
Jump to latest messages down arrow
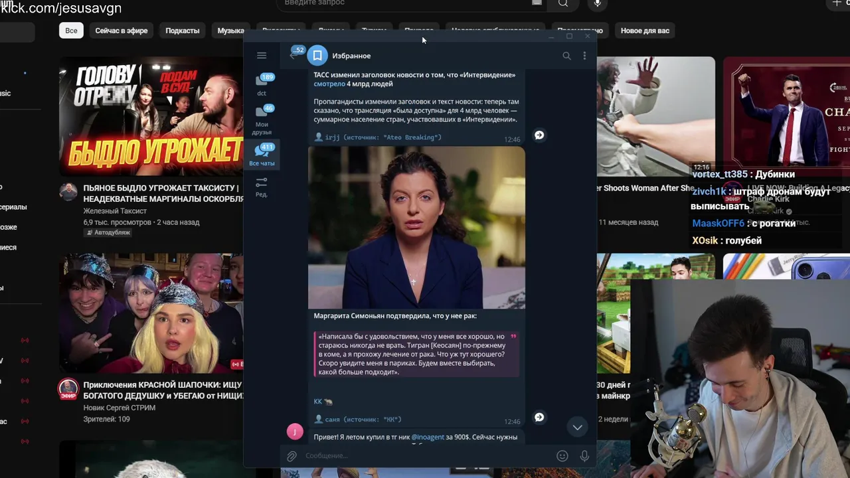577,428
